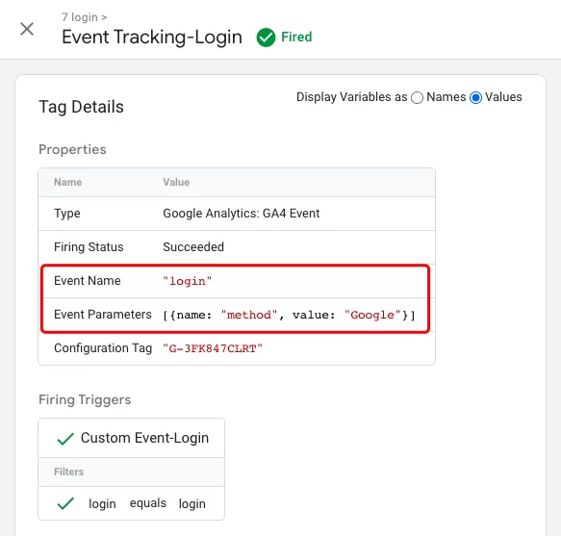561x536 pixels.
Task: Click the Name column header
Action: point(68,182)
